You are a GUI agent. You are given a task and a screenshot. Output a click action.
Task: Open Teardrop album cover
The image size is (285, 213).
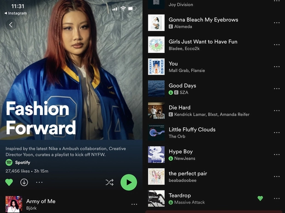[x=156, y=198]
